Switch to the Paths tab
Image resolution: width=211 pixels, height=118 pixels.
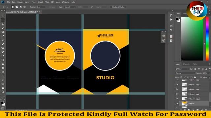(x=195, y=64)
